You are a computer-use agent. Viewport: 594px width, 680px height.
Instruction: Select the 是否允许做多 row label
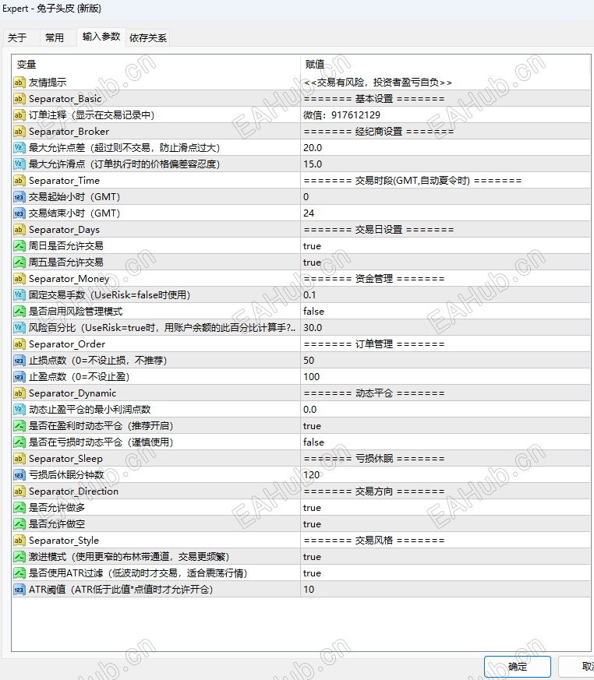(57, 508)
